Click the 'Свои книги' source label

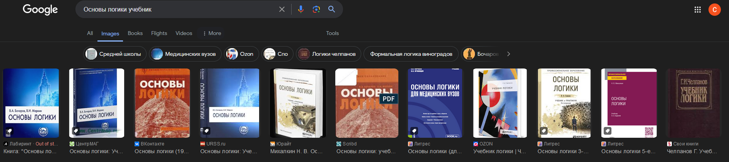pos(686,144)
